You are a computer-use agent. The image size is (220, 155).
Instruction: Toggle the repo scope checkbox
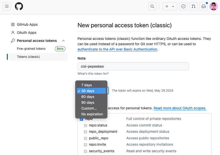click(x=82, y=119)
